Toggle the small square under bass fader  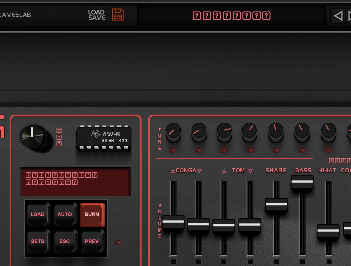(303, 262)
